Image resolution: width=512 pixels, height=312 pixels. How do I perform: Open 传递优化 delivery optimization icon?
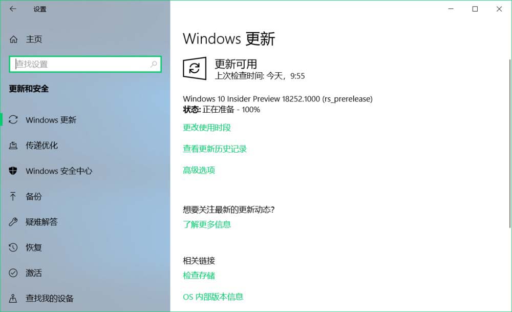[x=13, y=145]
